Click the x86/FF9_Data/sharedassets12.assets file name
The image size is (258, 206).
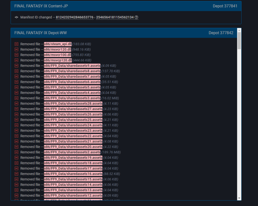[73, 195]
